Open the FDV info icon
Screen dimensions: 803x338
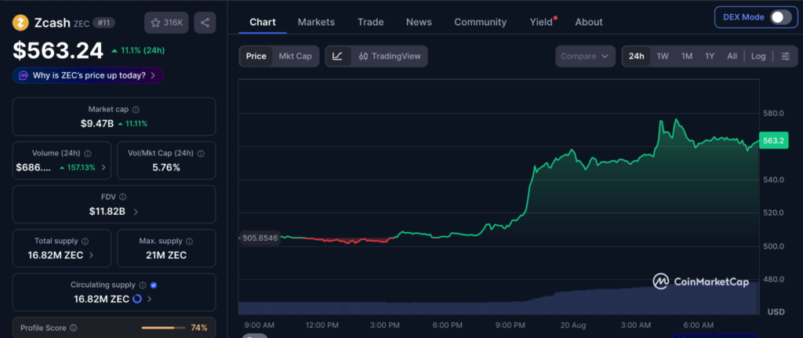coord(123,197)
